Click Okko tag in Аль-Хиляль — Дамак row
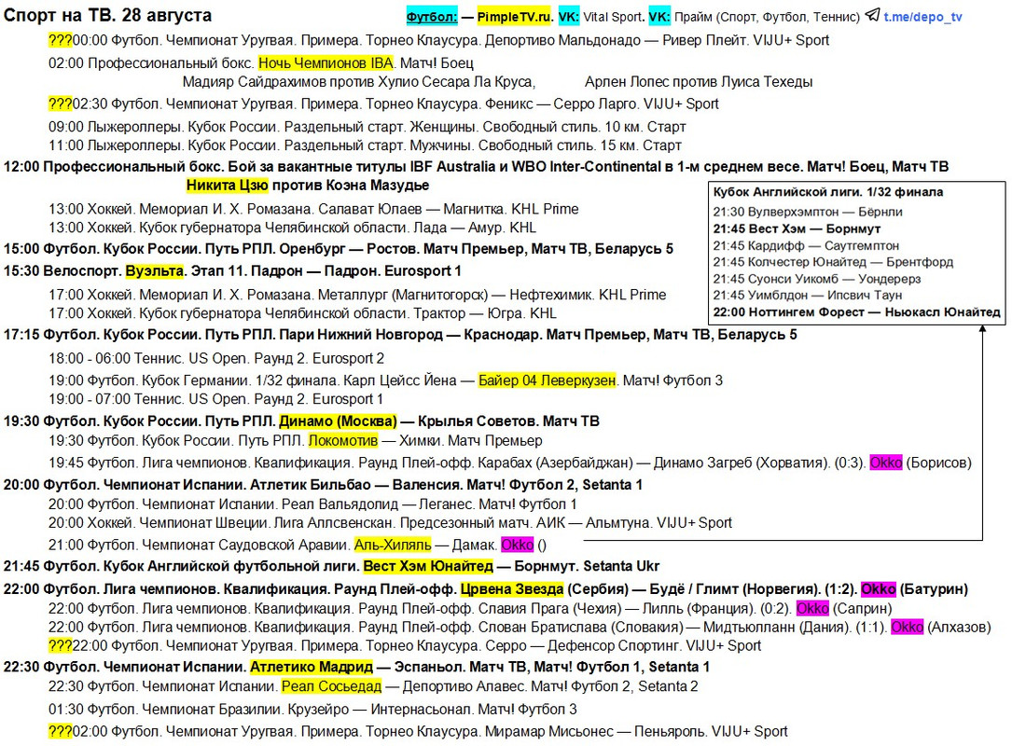The height and width of the screenshot is (746, 1012). click(x=517, y=546)
